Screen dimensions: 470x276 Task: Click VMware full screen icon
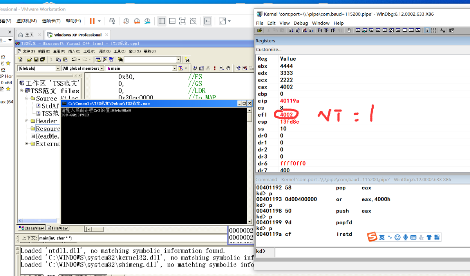click(183, 21)
